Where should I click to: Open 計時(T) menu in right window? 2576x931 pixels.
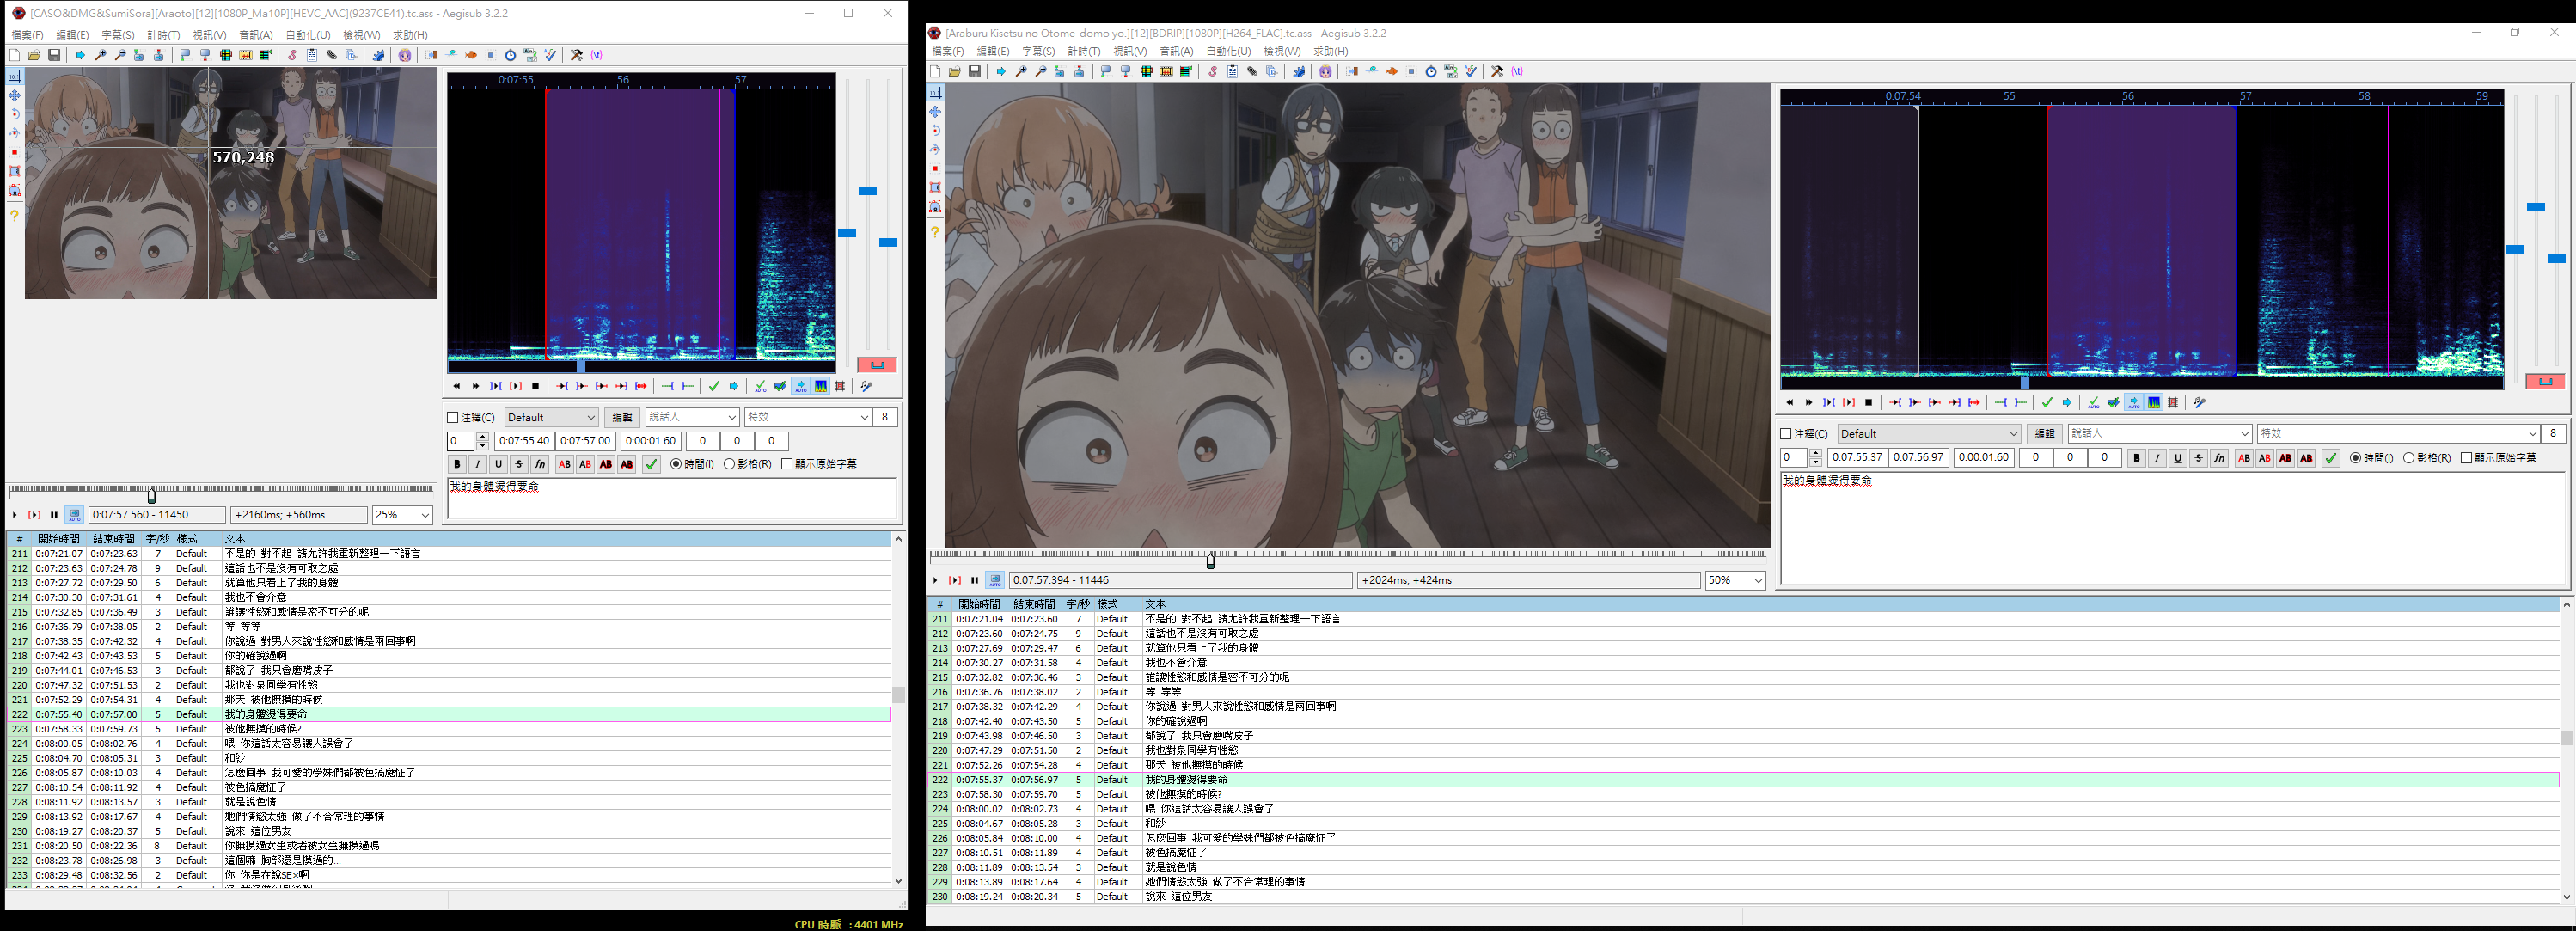pos(1083,51)
